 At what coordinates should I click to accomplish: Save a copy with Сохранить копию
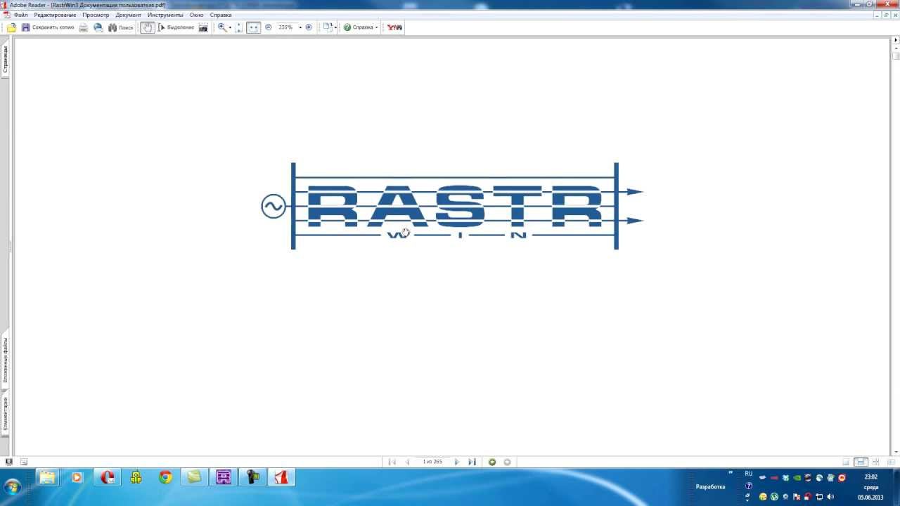pyautogui.click(x=47, y=27)
